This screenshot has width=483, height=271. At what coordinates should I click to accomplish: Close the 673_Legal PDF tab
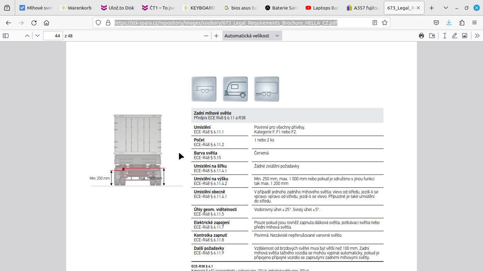pyautogui.click(x=418, y=8)
